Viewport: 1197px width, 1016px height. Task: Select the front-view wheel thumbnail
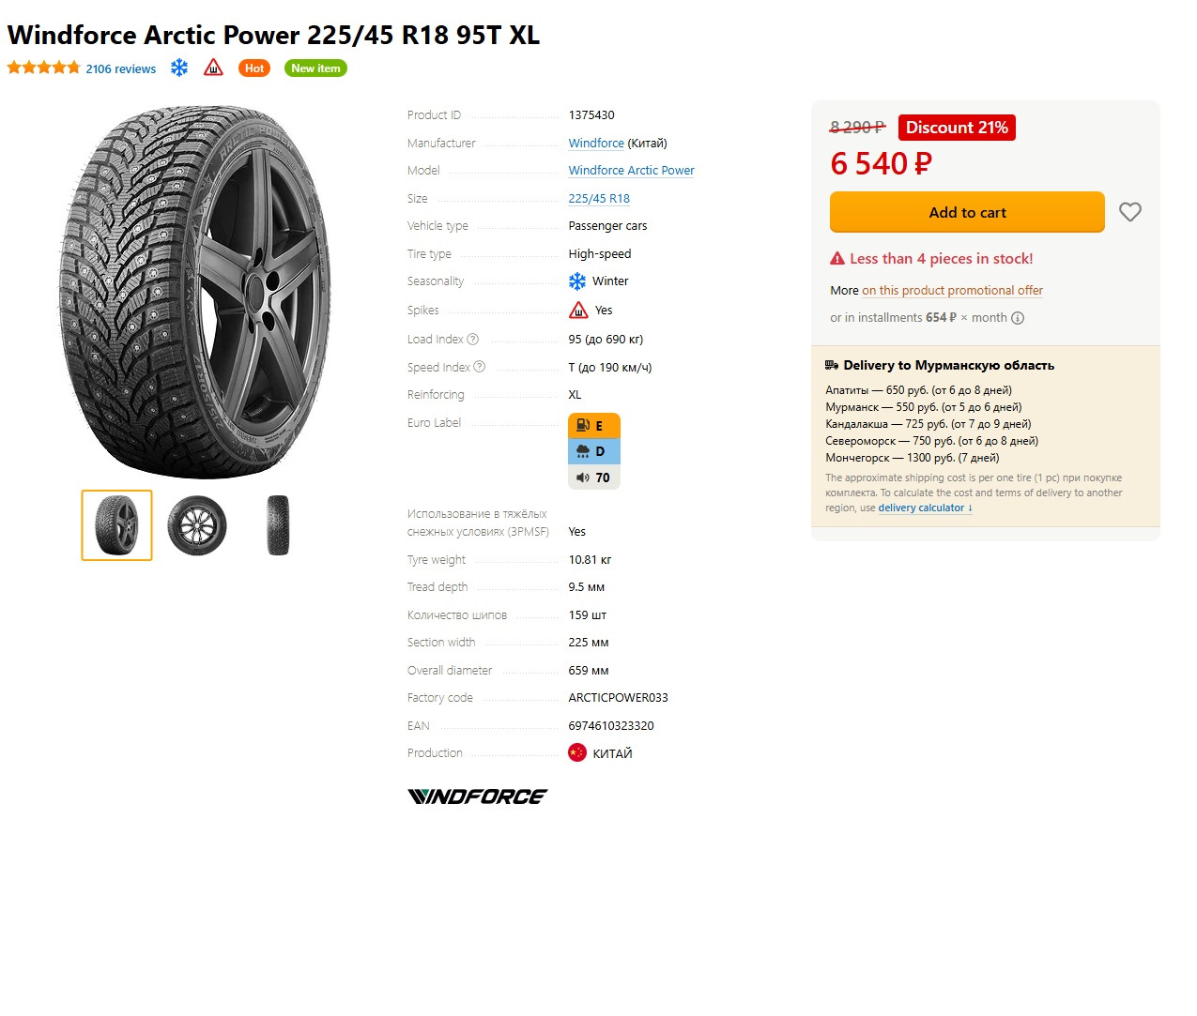click(x=197, y=525)
